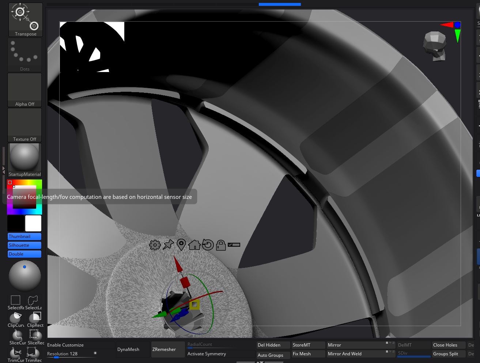The height and width of the screenshot is (363, 480).
Task: Choose the ClipCurve brush
Action: click(16, 320)
